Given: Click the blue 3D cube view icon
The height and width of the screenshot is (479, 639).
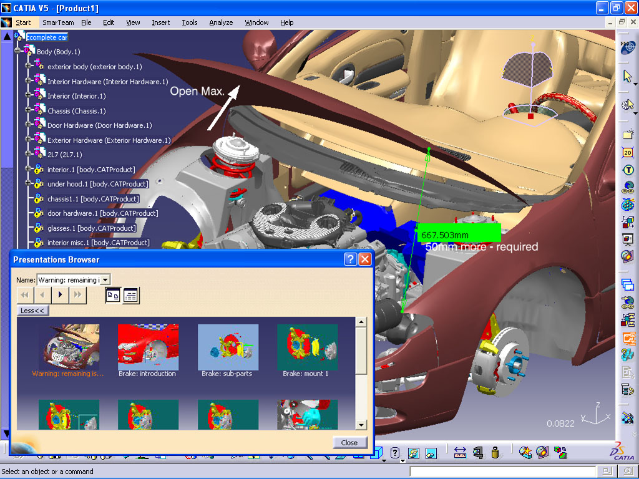Looking at the screenshot, I should [x=378, y=453].
